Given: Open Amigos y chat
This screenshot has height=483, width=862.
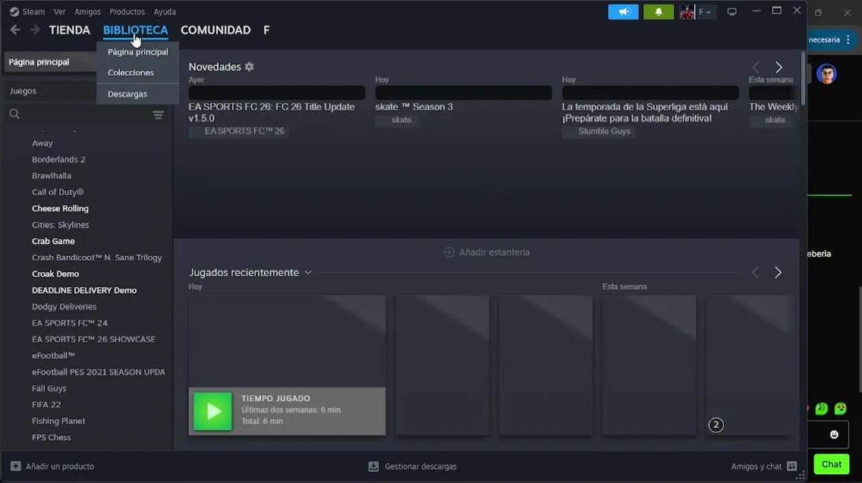Looking at the screenshot, I should (757, 466).
